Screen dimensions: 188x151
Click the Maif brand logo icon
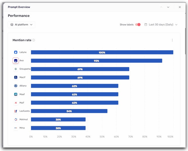tap(16, 103)
